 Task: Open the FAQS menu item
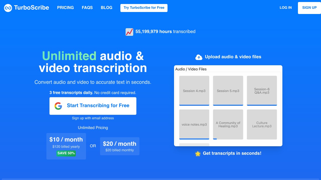pos(87,8)
